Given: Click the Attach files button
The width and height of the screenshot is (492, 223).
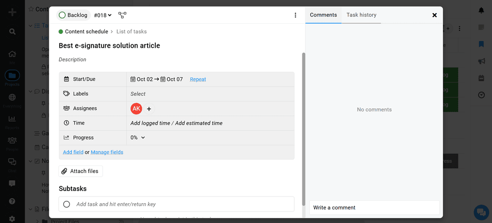Looking at the screenshot, I should (x=81, y=171).
